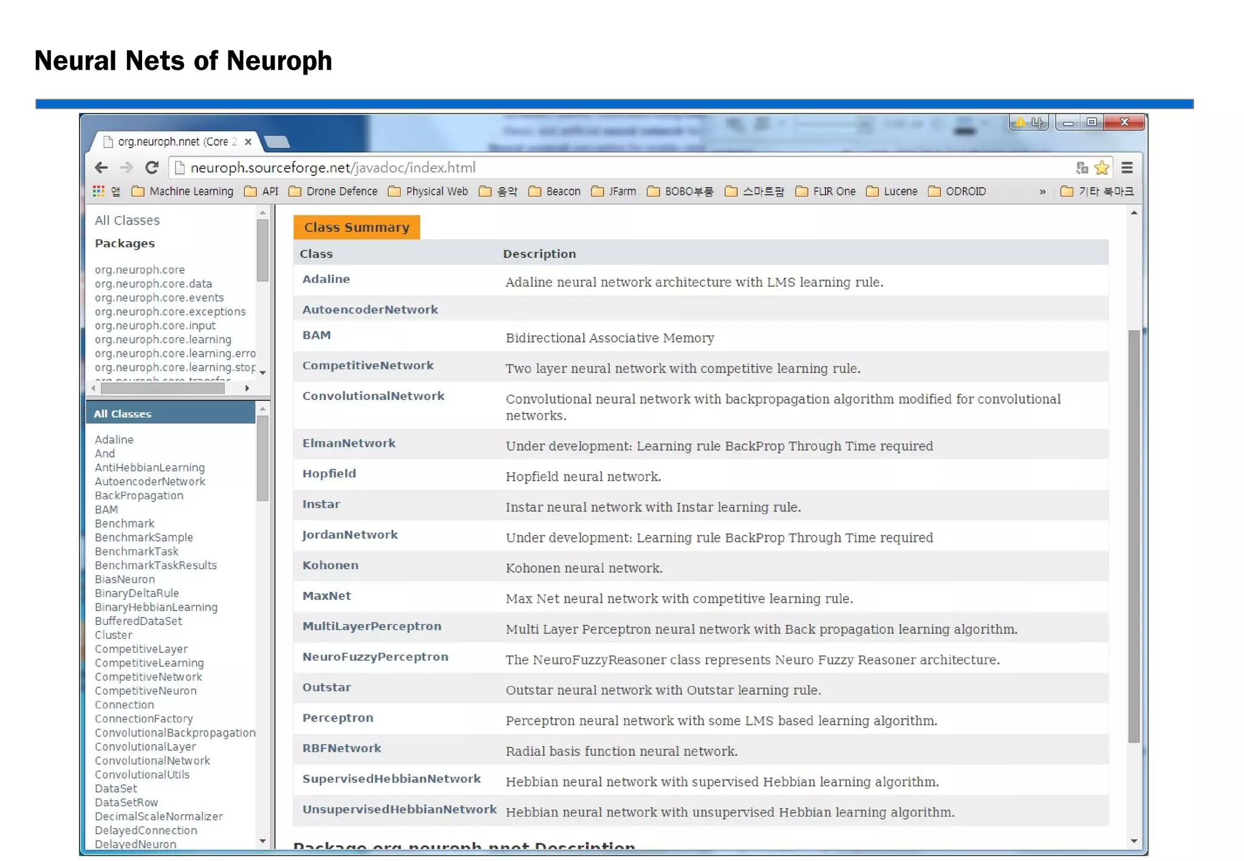
Task: Open the Hopfield class link
Action: point(329,474)
